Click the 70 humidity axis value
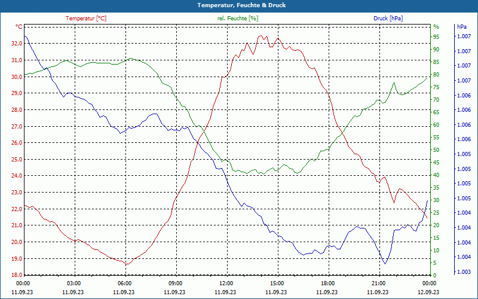The height and width of the screenshot is (299, 478). click(436, 100)
